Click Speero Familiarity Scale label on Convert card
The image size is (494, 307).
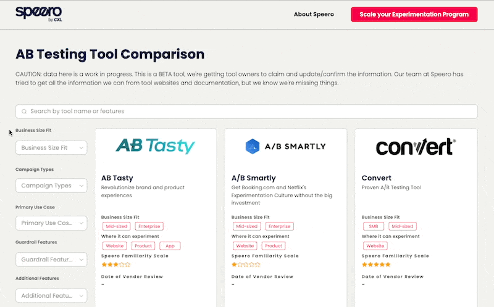pos(395,256)
